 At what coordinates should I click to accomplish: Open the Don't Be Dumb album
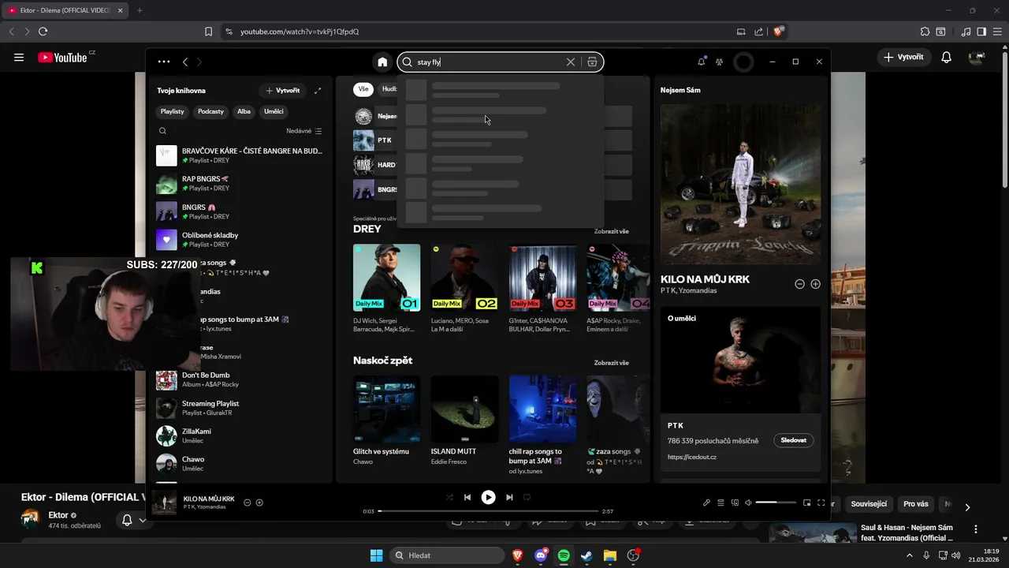pyautogui.click(x=240, y=379)
